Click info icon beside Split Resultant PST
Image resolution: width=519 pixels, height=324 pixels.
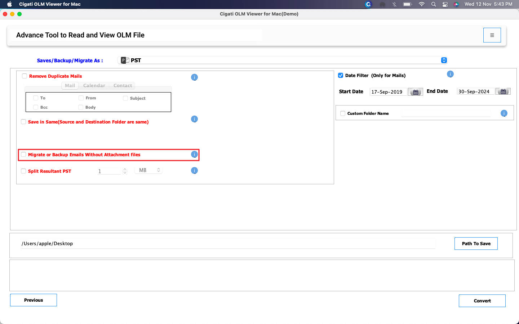[x=194, y=171]
